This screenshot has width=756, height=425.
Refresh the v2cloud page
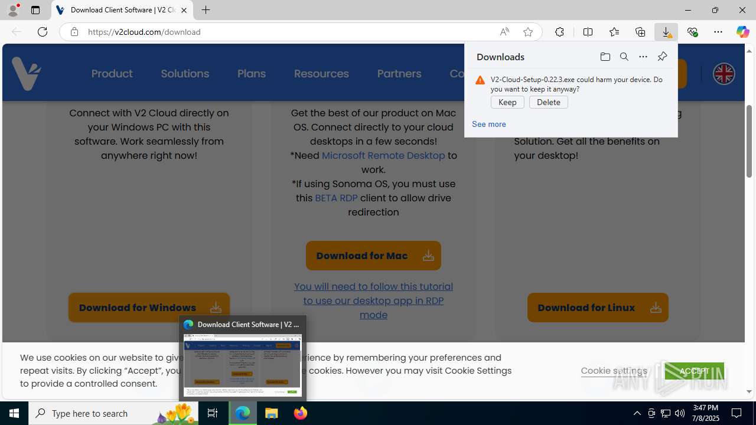(x=43, y=32)
